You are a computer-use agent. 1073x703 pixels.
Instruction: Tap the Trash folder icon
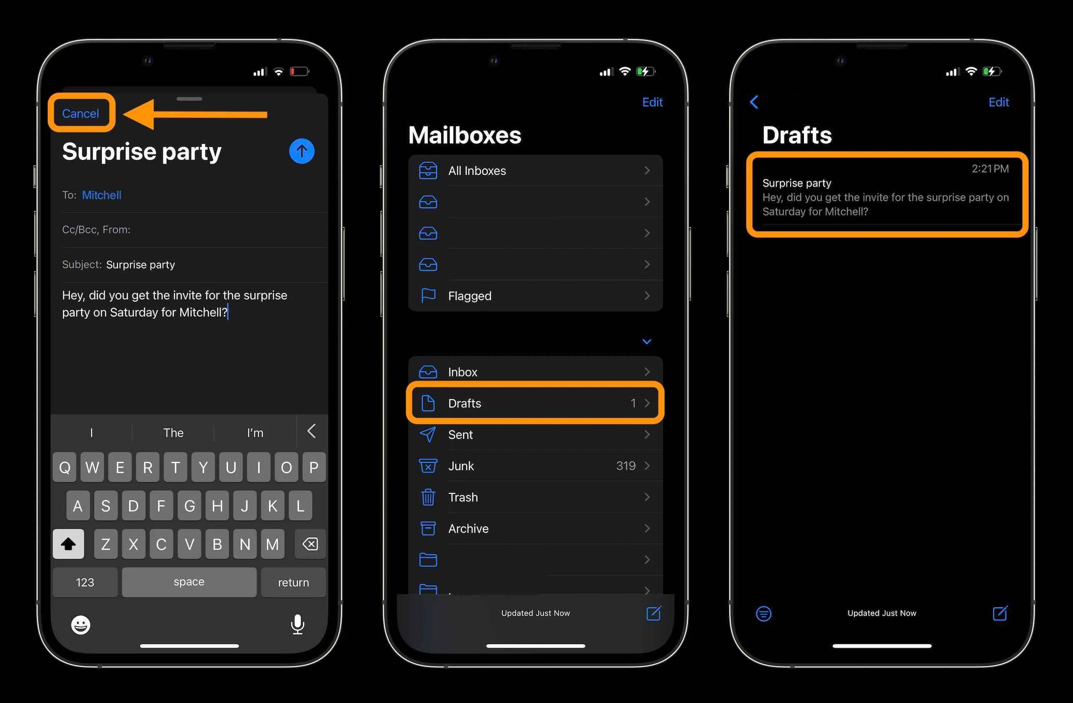point(429,497)
